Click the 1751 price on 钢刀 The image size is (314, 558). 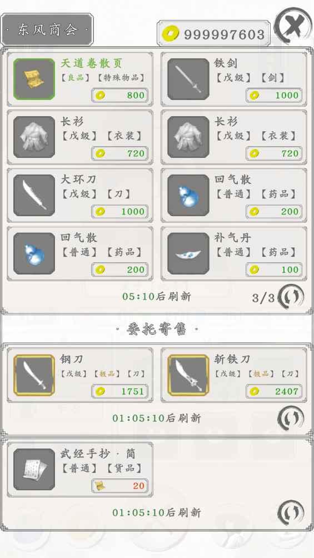tap(120, 391)
